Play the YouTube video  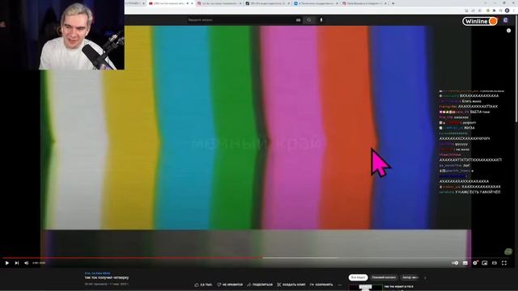7,263
